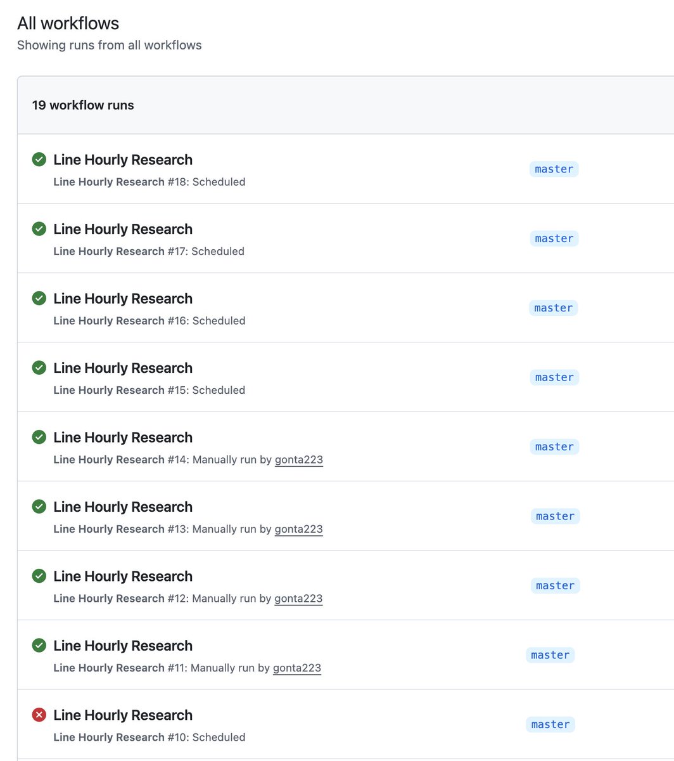Click the success check icon for run #12
The image size is (674, 761).
click(39, 576)
